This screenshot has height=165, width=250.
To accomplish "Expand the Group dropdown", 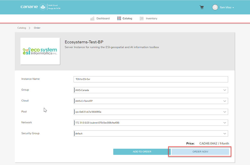I will coord(225,90).
